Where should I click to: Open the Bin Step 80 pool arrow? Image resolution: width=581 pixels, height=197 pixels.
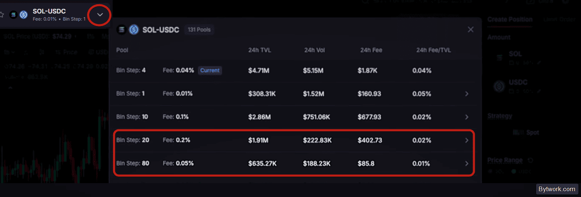pos(467,163)
